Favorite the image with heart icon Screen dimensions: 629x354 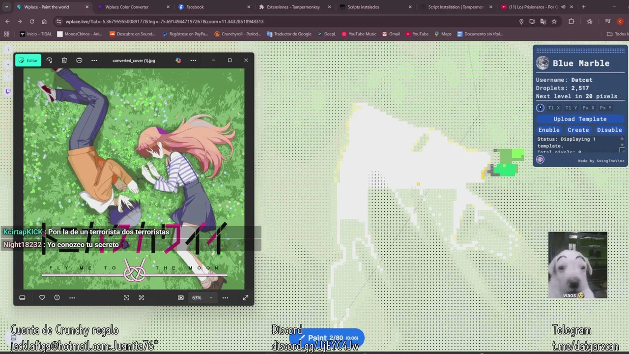pyautogui.click(x=42, y=297)
